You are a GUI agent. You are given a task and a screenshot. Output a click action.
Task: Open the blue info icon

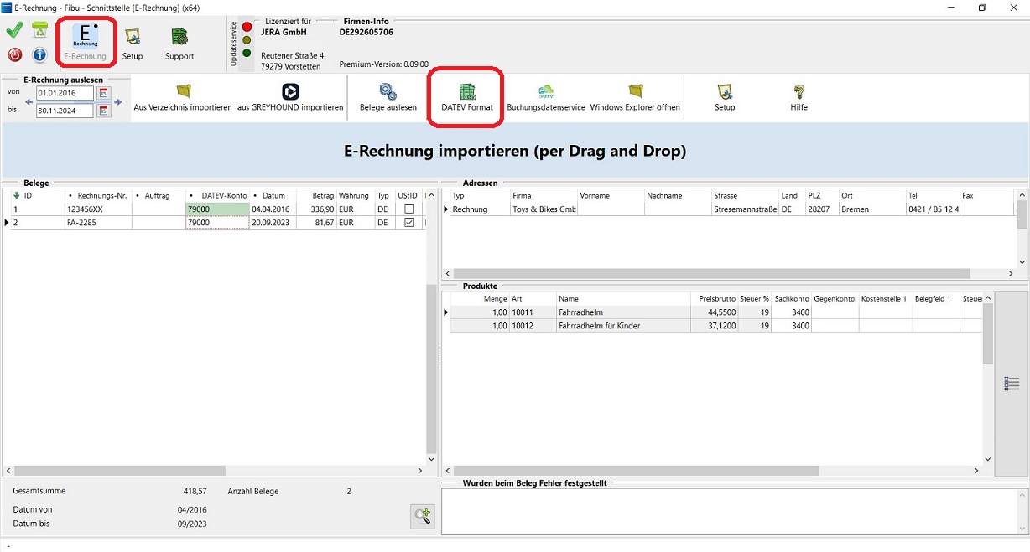tap(39, 55)
